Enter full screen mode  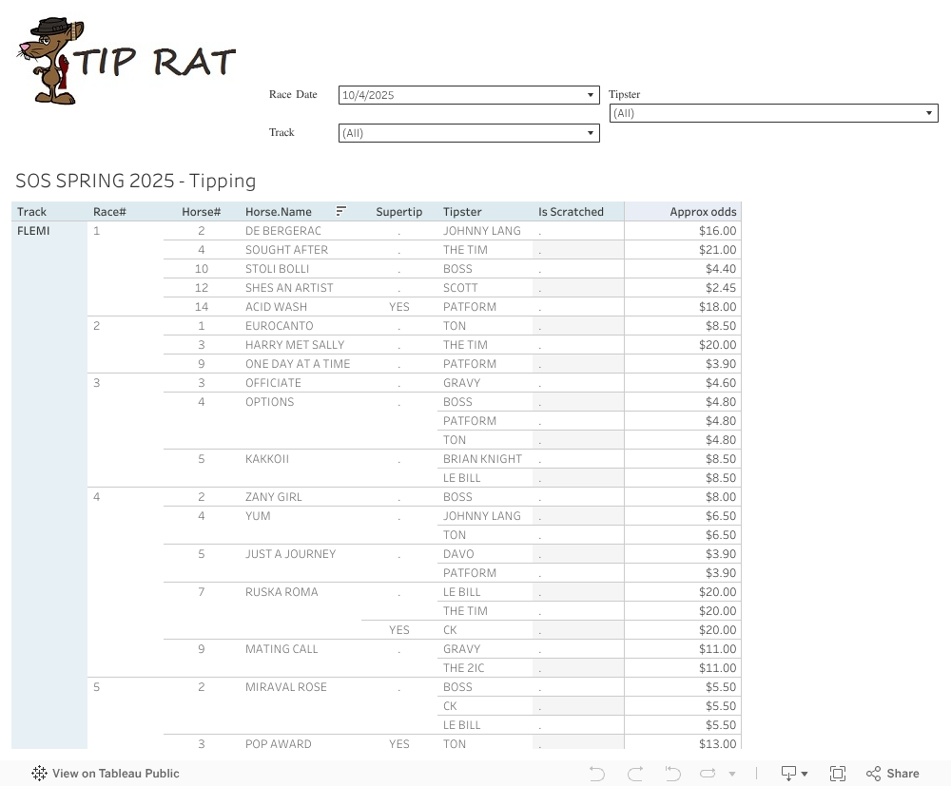(x=838, y=774)
